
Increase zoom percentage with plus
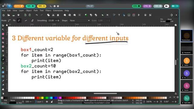click(x=157, y=102)
